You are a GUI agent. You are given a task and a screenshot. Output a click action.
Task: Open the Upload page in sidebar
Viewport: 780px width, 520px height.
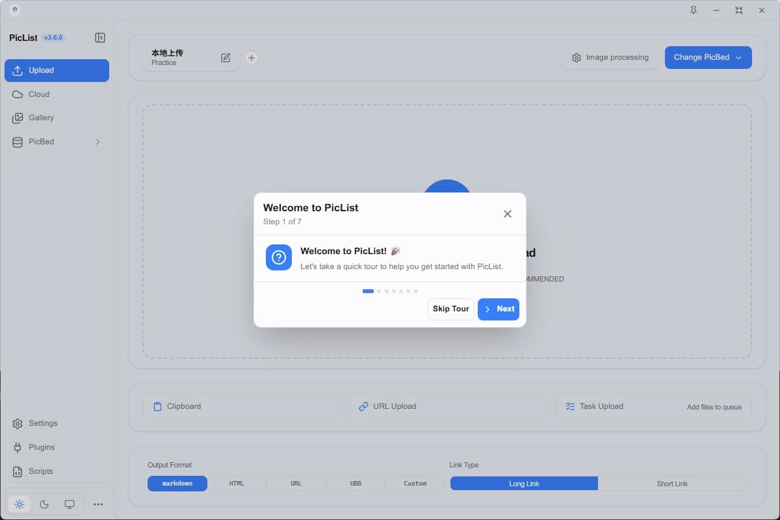tap(57, 70)
